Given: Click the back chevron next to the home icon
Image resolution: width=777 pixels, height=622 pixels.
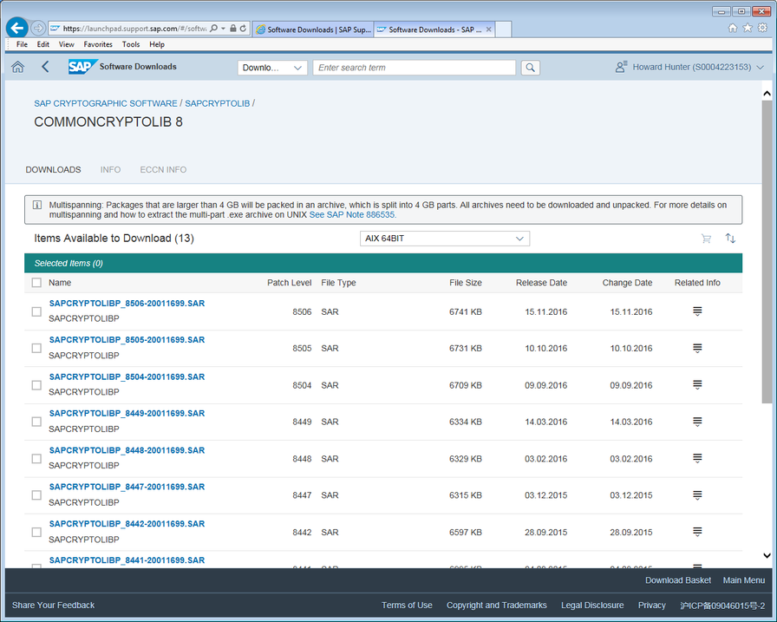Looking at the screenshot, I should (45, 67).
